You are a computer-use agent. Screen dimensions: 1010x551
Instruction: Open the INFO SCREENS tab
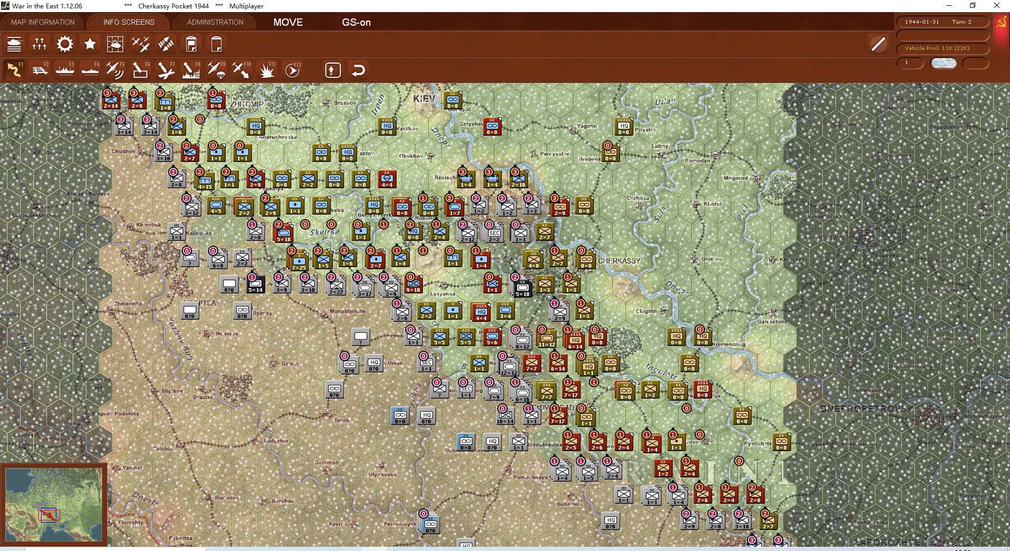pyautogui.click(x=129, y=22)
